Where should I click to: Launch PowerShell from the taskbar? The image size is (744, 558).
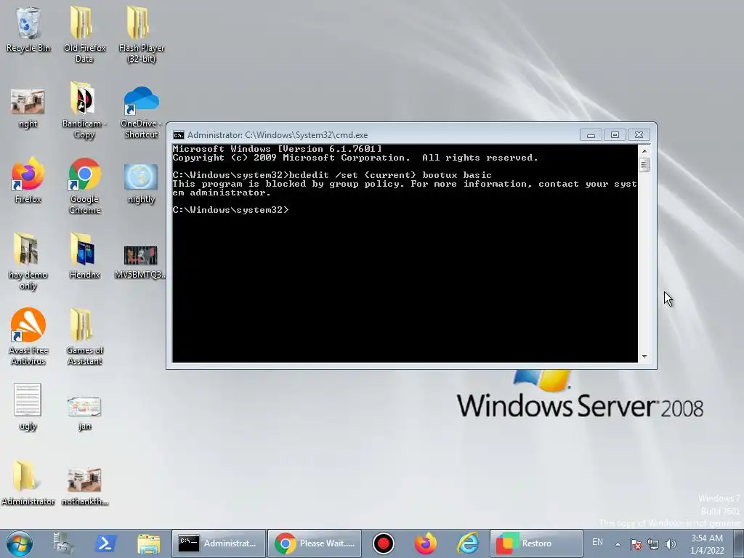coord(105,543)
